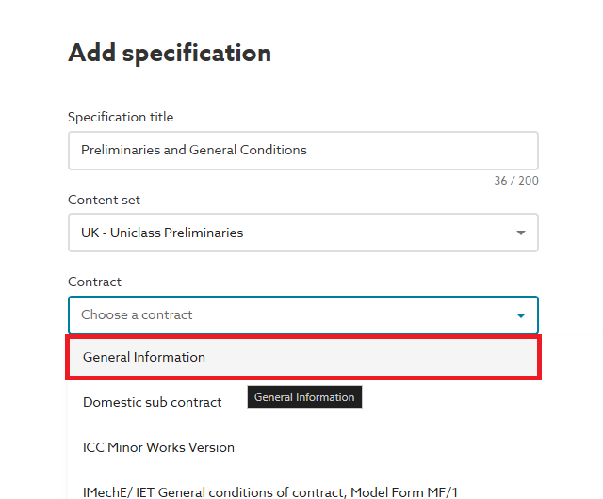Screen dimensions: 603x499
Task: Focus the Specification title text box
Action: (302, 151)
